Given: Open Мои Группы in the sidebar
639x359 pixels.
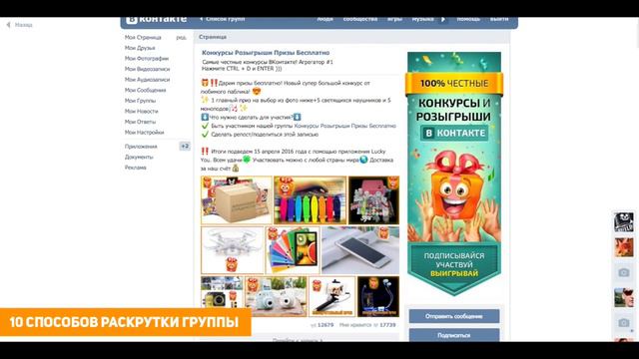Looking at the screenshot, I should 140,101.
